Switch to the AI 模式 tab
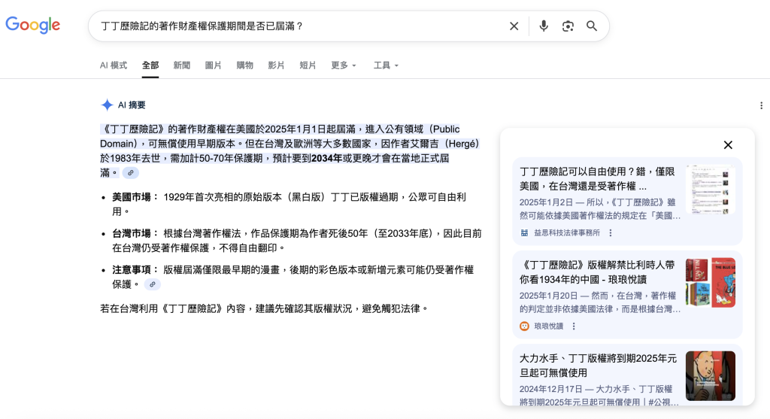The width and height of the screenshot is (770, 419). [x=114, y=65]
